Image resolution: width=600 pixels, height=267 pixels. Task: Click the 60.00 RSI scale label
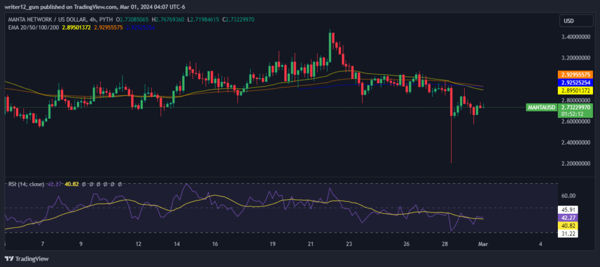point(568,196)
